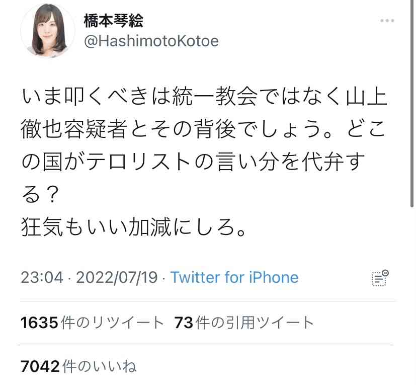Click the gray scrollbar thumb on right edge

412,104
